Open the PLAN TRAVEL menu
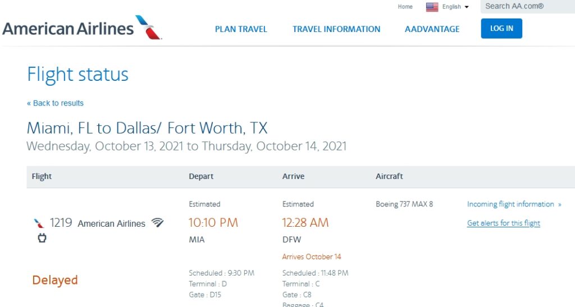575x307 pixels. tap(241, 29)
